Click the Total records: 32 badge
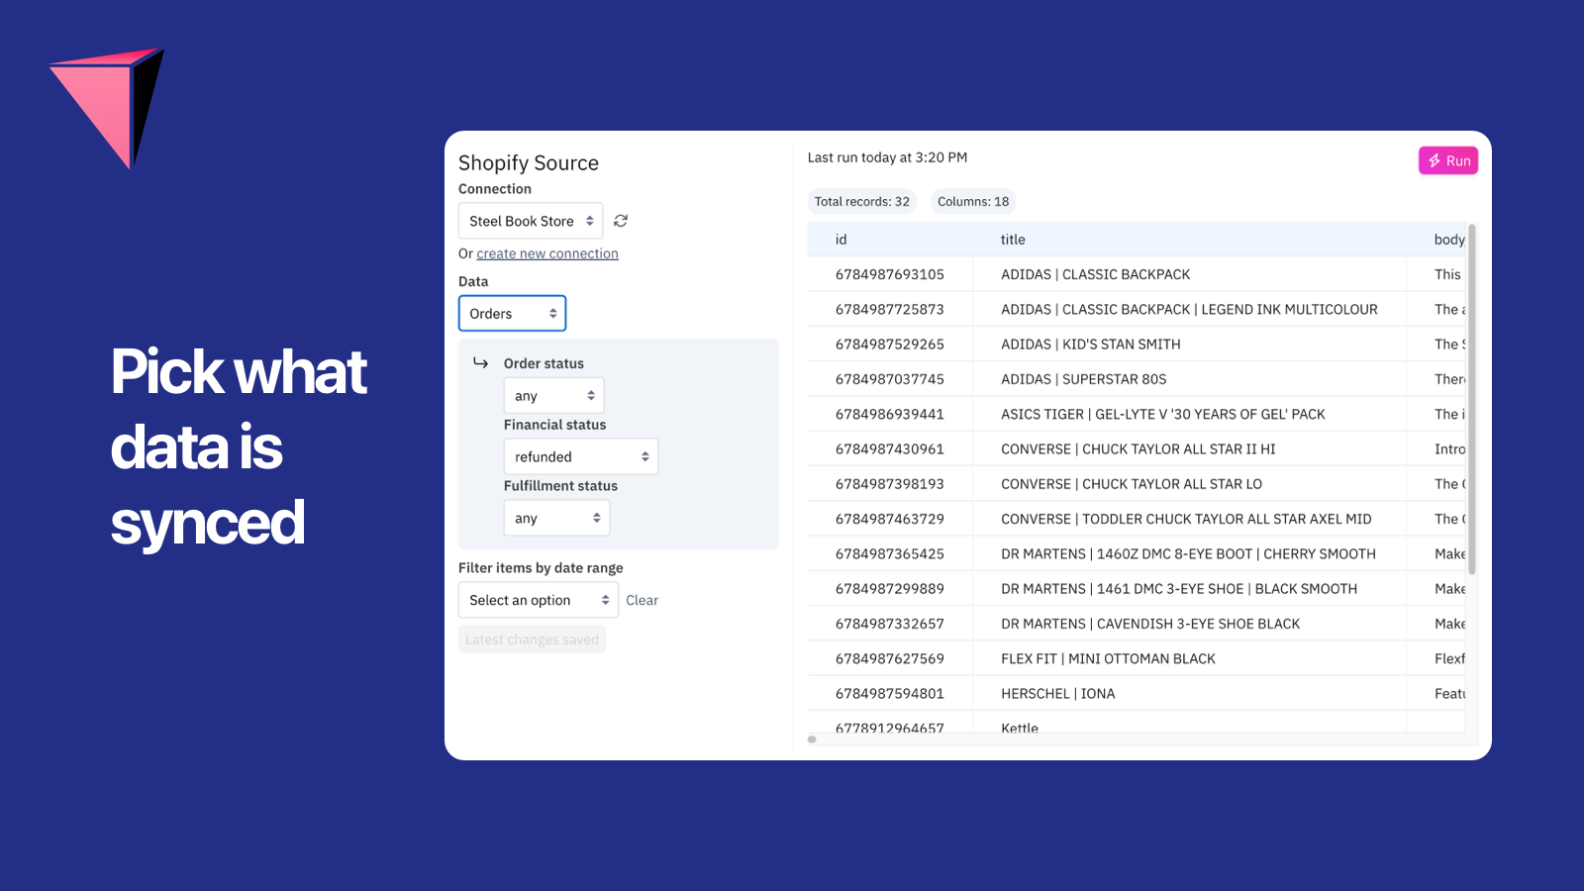 pos(861,202)
